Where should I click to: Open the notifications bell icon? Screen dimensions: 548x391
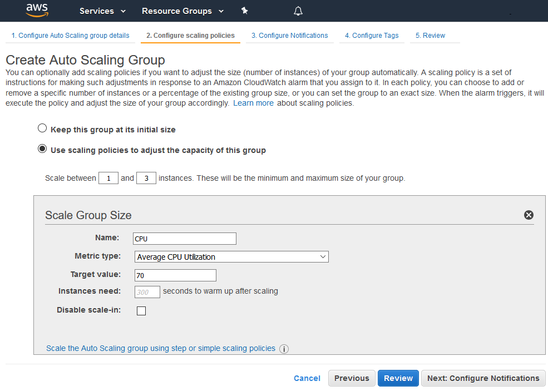298,11
